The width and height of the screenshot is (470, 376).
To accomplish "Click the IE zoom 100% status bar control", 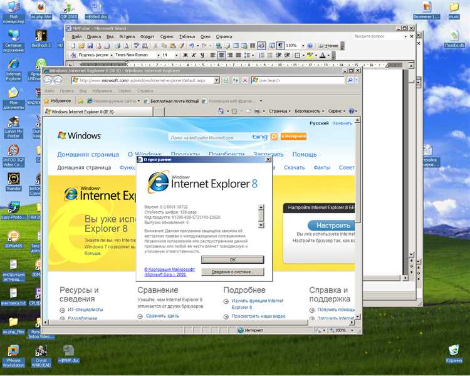I will point(341,330).
